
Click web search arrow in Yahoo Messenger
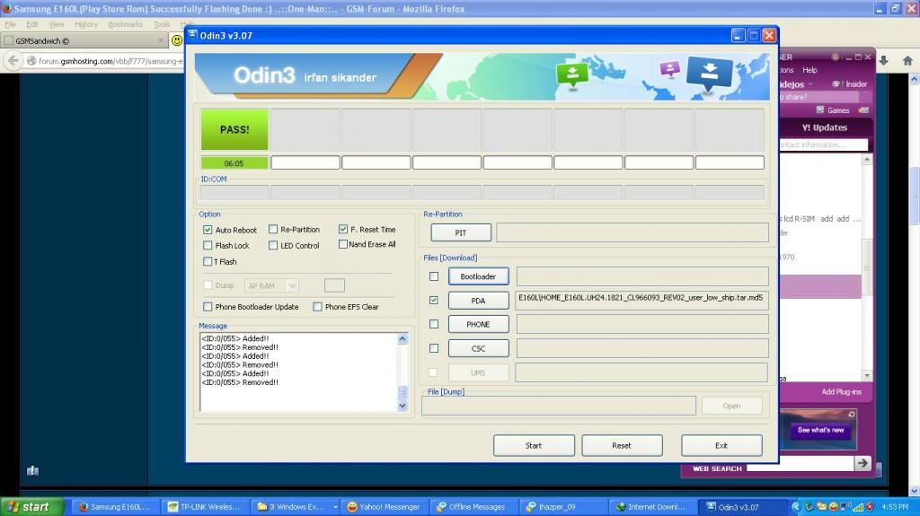tap(862, 463)
